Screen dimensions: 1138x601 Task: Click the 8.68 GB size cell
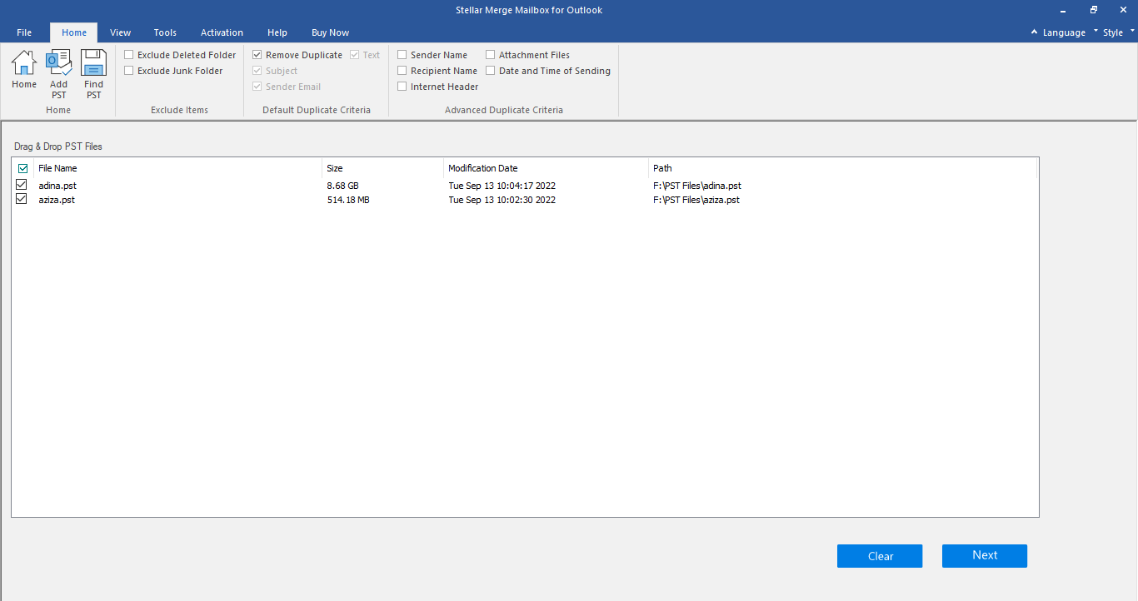pos(343,186)
